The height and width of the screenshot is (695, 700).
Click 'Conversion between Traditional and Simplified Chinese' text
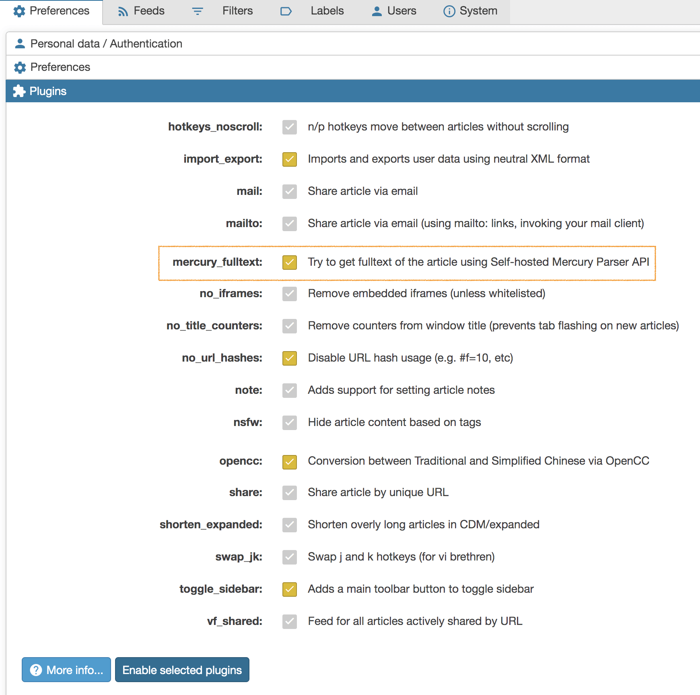click(x=479, y=461)
